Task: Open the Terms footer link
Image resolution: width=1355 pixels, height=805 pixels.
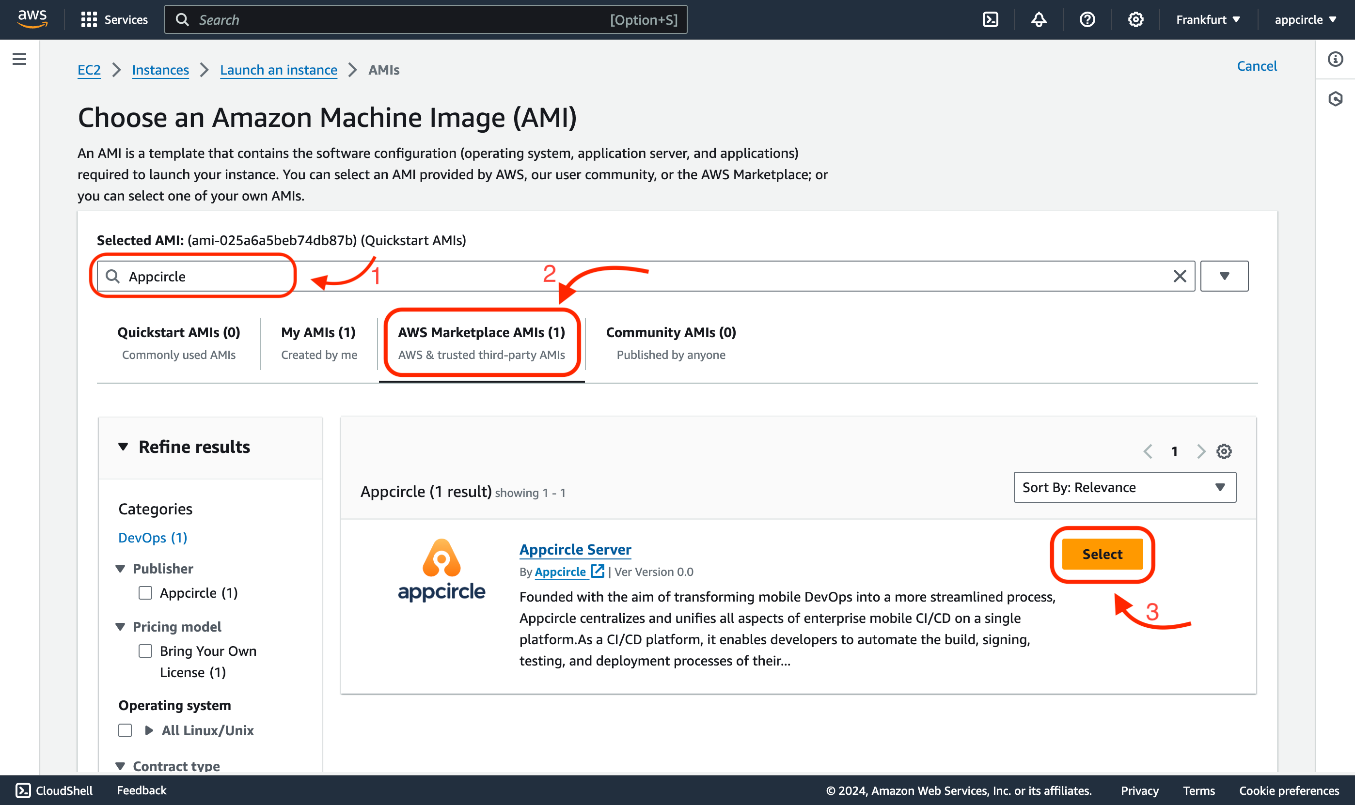Action: point(1199,790)
